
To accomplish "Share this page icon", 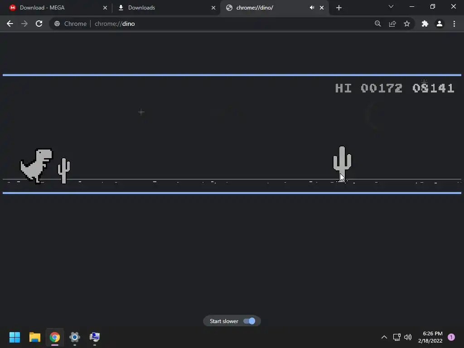I will [x=392, y=24].
